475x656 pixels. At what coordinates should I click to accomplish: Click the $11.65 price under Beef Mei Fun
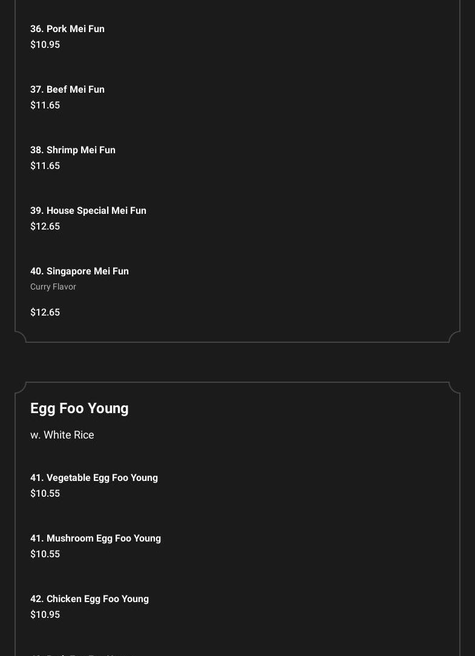point(45,105)
